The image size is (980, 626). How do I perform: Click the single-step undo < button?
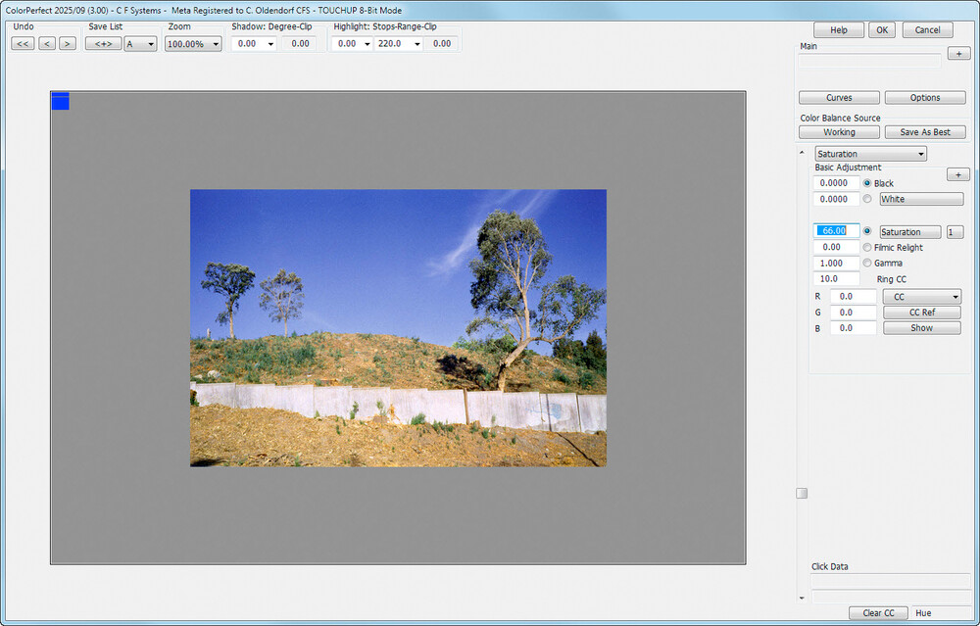coord(47,44)
